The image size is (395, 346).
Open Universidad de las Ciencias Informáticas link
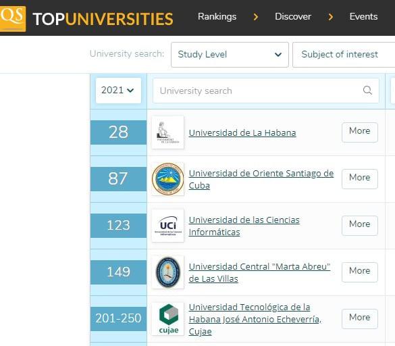tap(244, 226)
